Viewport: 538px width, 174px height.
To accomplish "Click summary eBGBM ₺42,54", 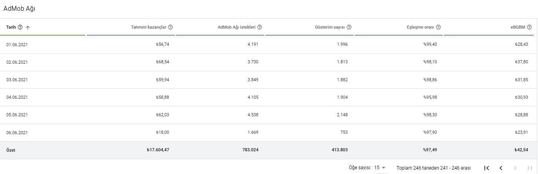I will pyautogui.click(x=521, y=150).
